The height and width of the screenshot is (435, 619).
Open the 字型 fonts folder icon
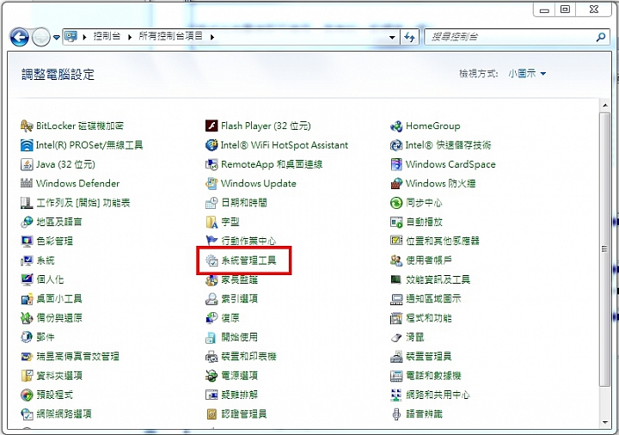pyautogui.click(x=211, y=222)
